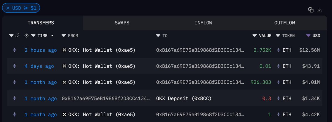Click the copy icon above the table
The image size is (332, 122).
[x=311, y=10]
